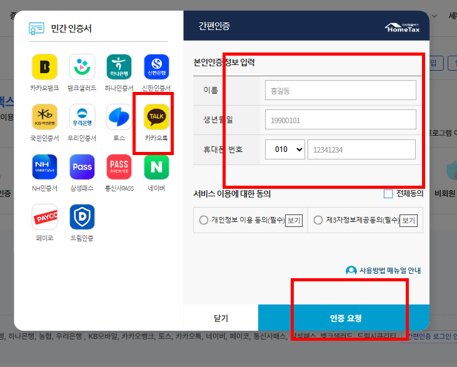Click the HomeTax logo

pyautogui.click(x=403, y=28)
